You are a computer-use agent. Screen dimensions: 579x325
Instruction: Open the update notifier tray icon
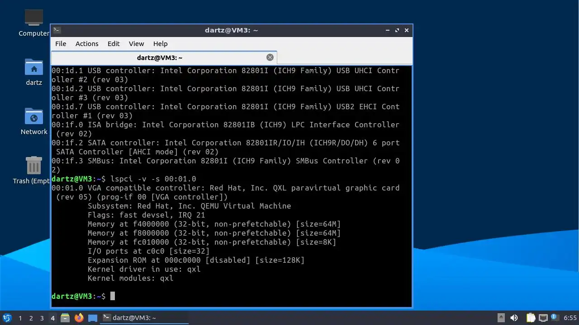(x=555, y=318)
